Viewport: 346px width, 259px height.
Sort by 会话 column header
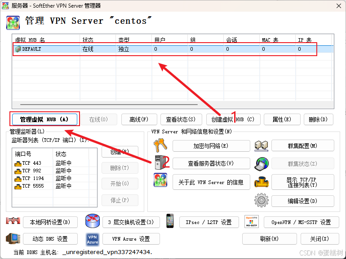(x=242, y=40)
